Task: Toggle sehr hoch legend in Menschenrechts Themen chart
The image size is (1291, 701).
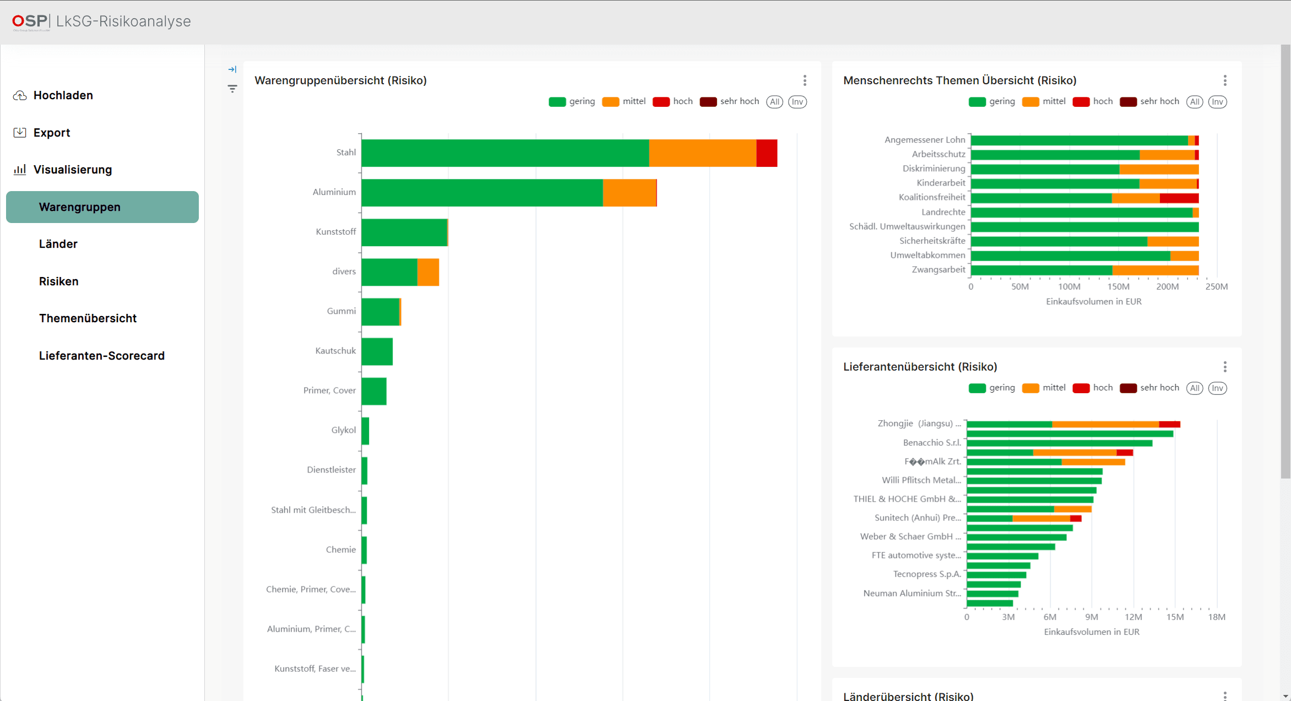Action: coord(1149,101)
